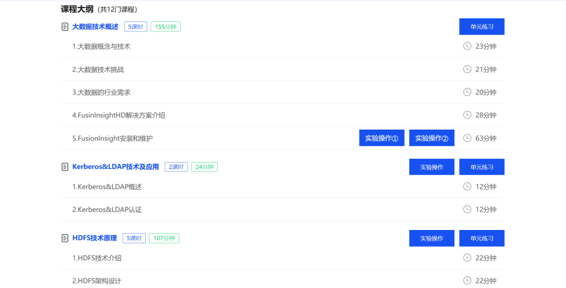Click the clock icon for 1.Kerberos&LDAP概述 lesson
The image size is (566, 288).
coord(467,187)
